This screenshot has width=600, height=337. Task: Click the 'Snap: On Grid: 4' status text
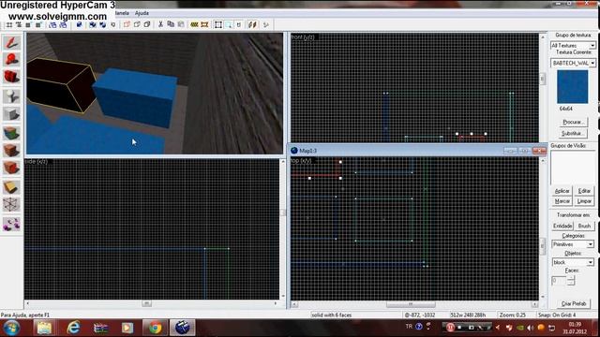557,315
